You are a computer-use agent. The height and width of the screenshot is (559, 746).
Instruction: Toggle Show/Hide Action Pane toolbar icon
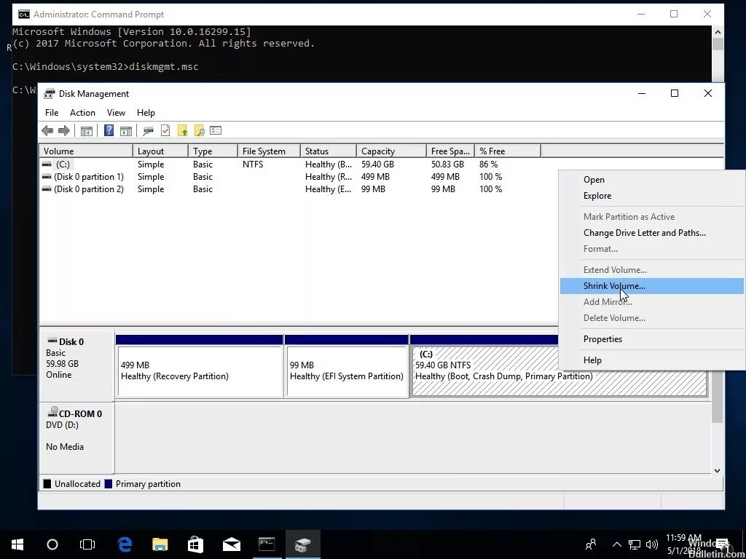(126, 131)
